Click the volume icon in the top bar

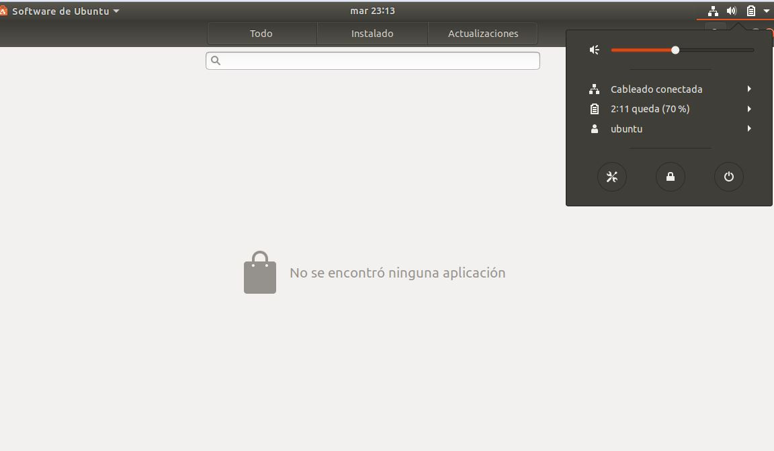(x=732, y=11)
